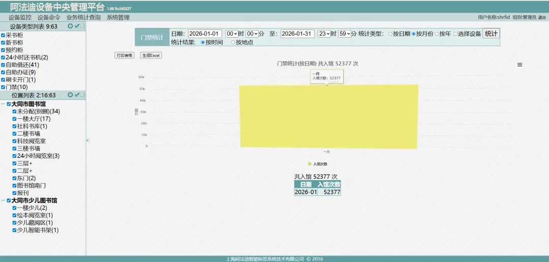
Task: Toggle the 图书馆南门 location checkbox
Action: pyautogui.click(x=14, y=185)
